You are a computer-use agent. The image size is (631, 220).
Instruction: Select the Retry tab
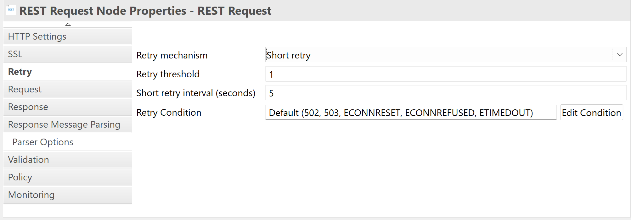pos(68,72)
